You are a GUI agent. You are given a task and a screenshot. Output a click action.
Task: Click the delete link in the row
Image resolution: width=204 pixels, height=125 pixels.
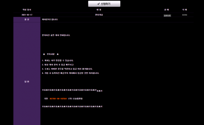[185, 15]
